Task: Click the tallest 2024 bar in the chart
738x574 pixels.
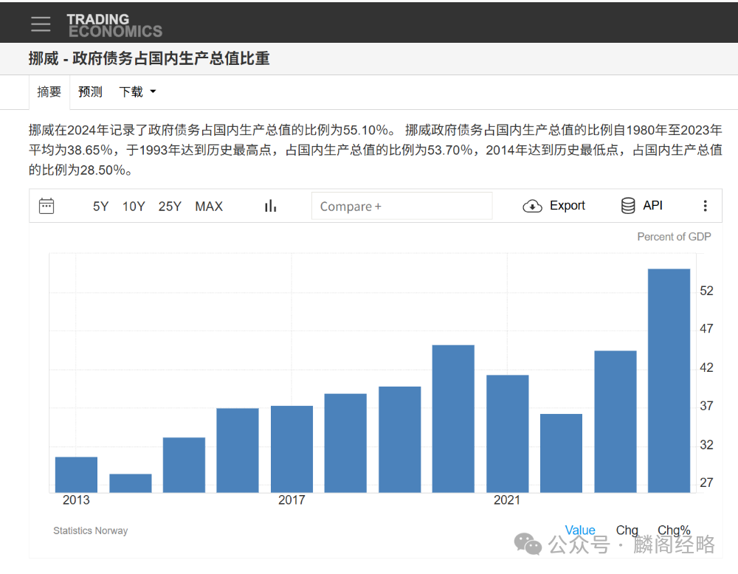Action: click(669, 381)
